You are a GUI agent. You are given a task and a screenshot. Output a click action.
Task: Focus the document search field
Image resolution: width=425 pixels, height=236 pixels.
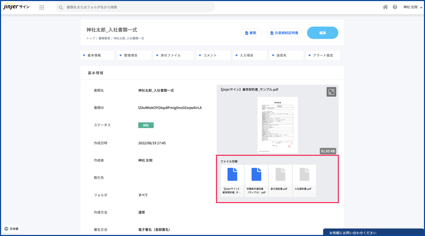point(137,7)
